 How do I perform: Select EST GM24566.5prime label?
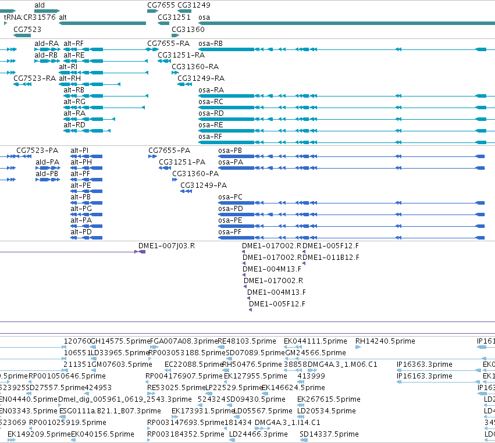click(316, 352)
